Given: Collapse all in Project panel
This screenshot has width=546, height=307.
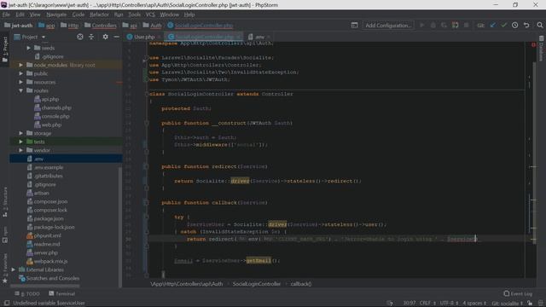Looking at the screenshot, I should click(91, 37).
